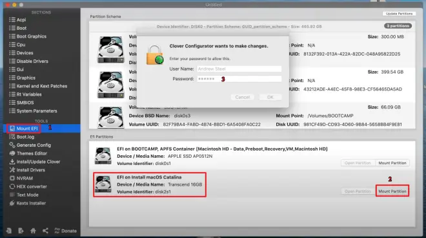426x238 pixels.
Task: Select 'EFI on Install macOS Catalina' text
Action: coord(149,177)
